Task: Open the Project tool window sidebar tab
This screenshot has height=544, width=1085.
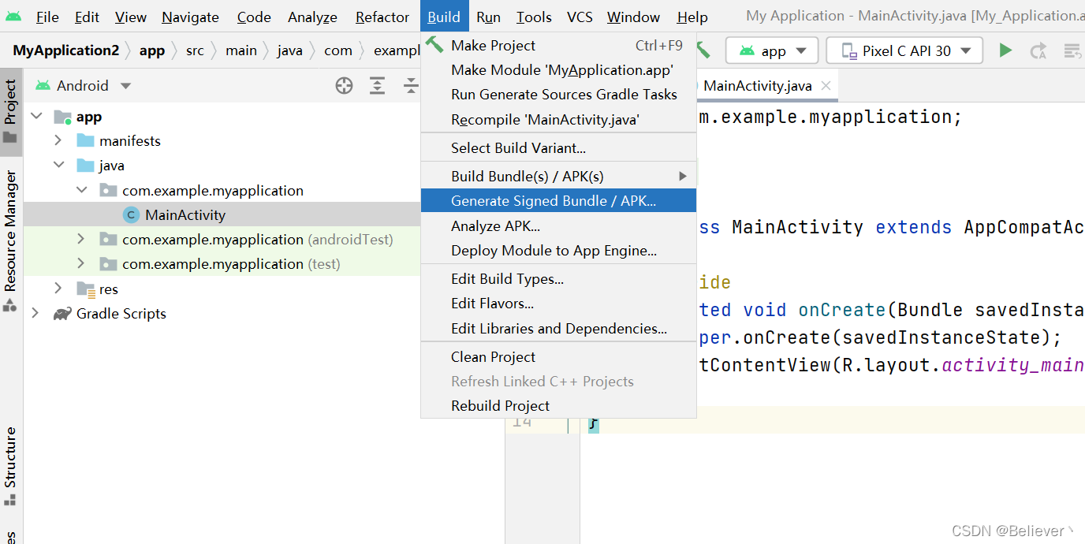Action: [x=10, y=111]
